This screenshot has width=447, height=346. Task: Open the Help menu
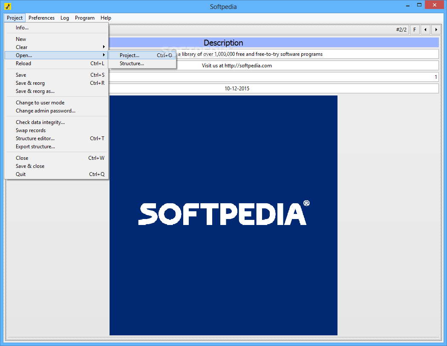106,17
